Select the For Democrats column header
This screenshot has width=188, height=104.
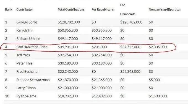[x=128, y=9]
